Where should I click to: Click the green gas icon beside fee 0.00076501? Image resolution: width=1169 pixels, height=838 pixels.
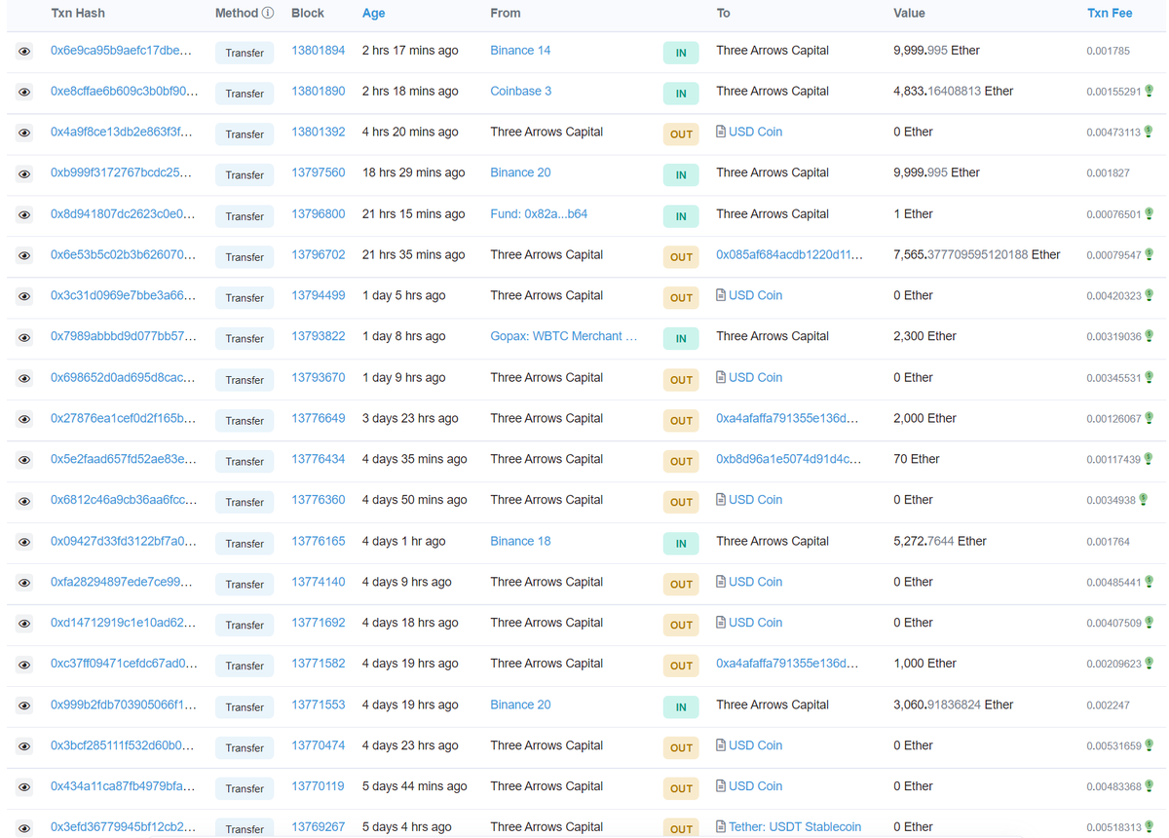(1150, 213)
